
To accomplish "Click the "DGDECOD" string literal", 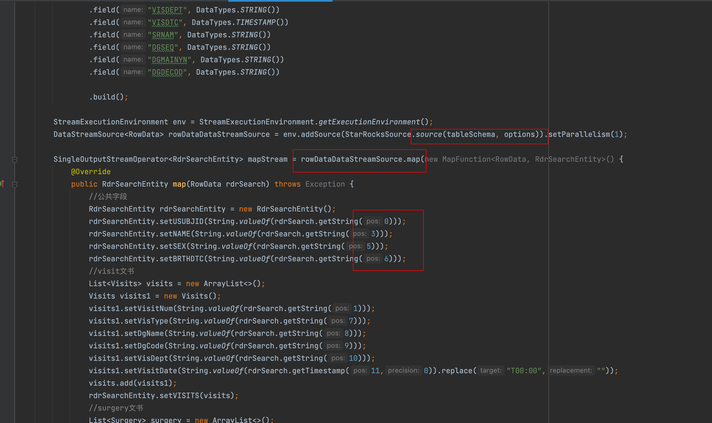I will click(167, 72).
